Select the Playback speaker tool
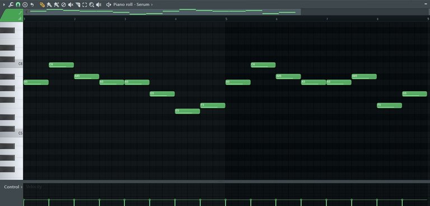430x206 pixels. tap(99, 4)
